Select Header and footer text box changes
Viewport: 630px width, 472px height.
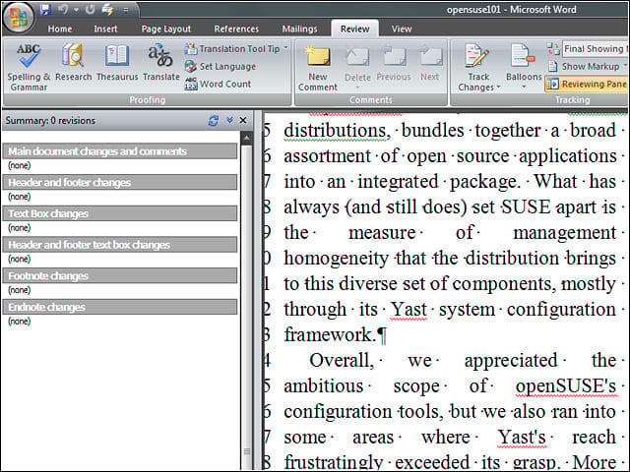tap(120, 245)
